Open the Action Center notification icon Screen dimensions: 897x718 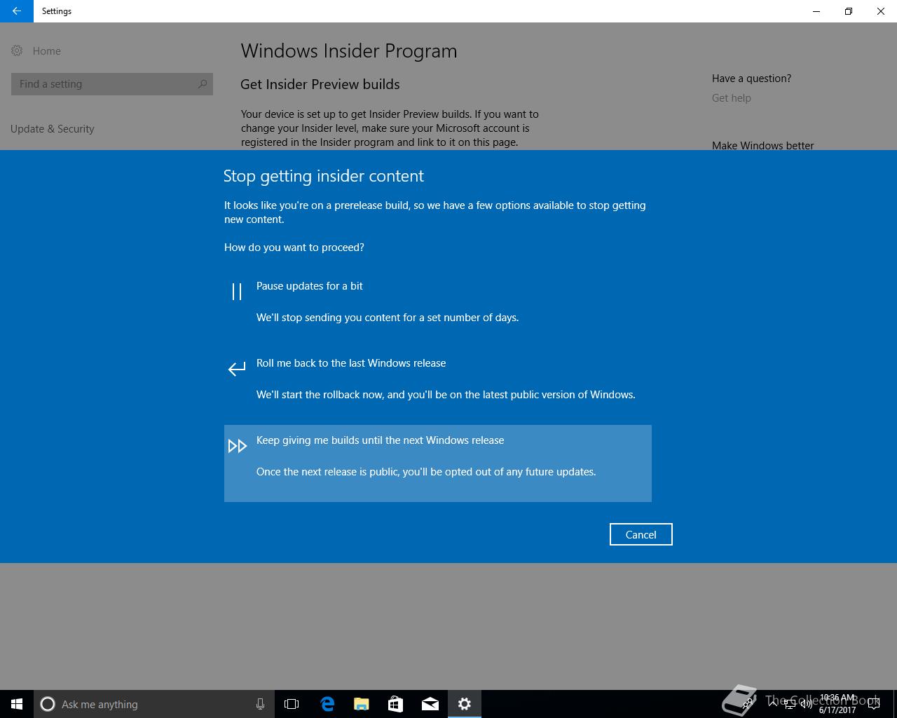874,704
